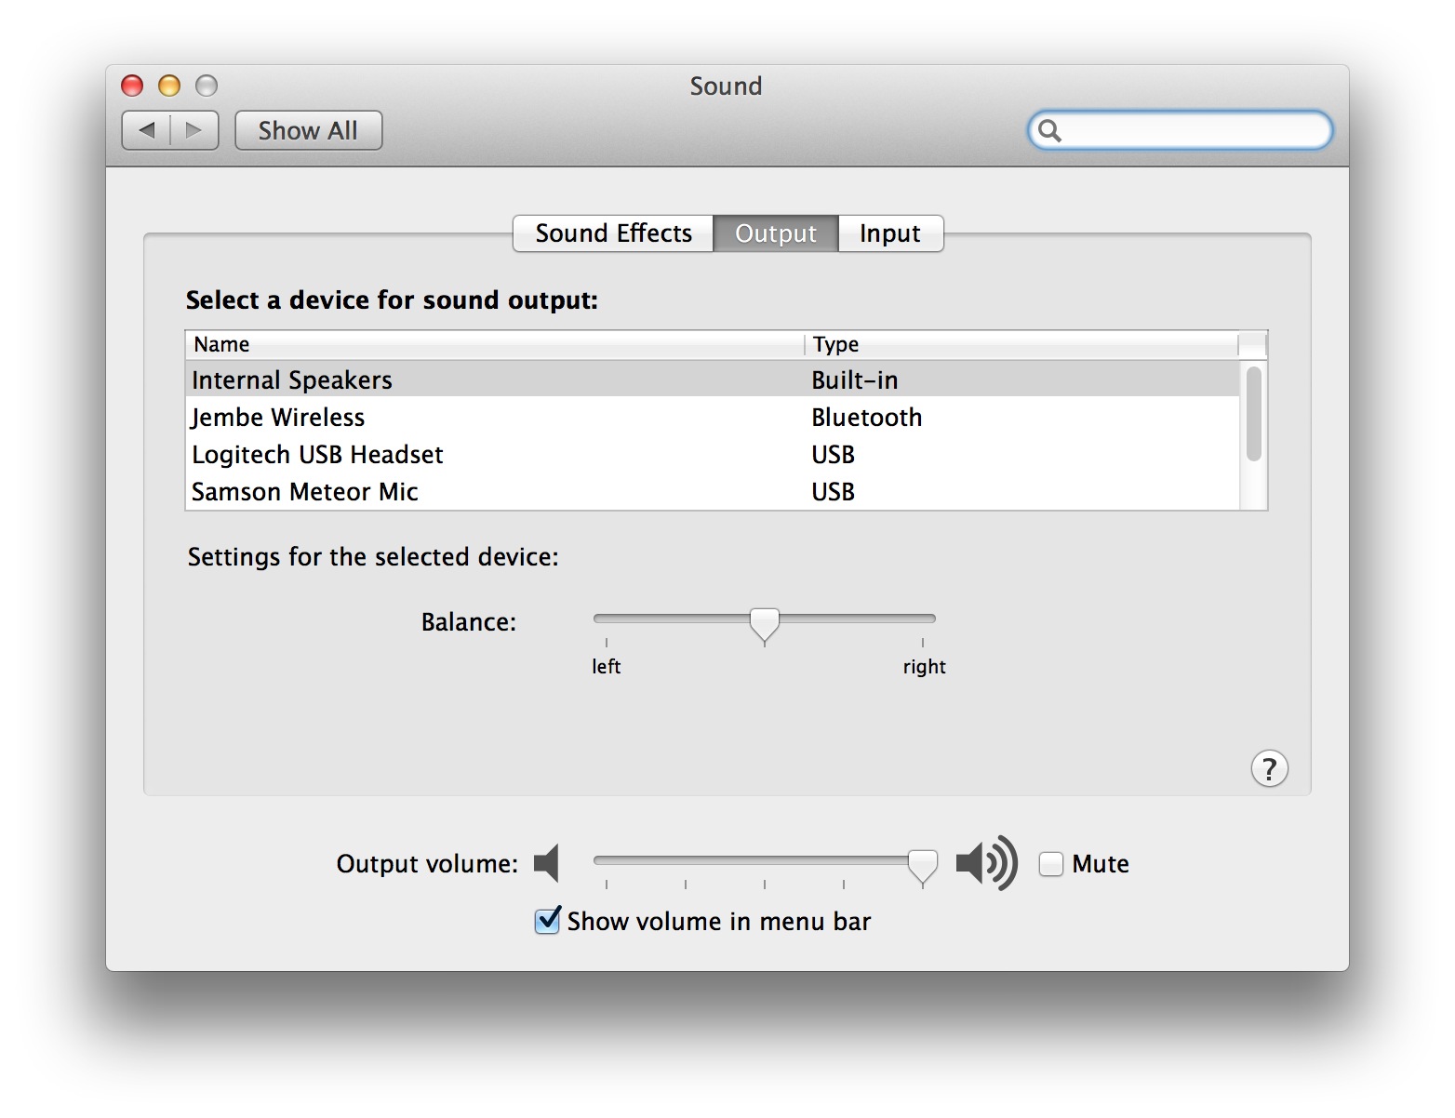1455x1118 pixels.
Task: Minimize window with the yellow button
Action: (x=169, y=86)
